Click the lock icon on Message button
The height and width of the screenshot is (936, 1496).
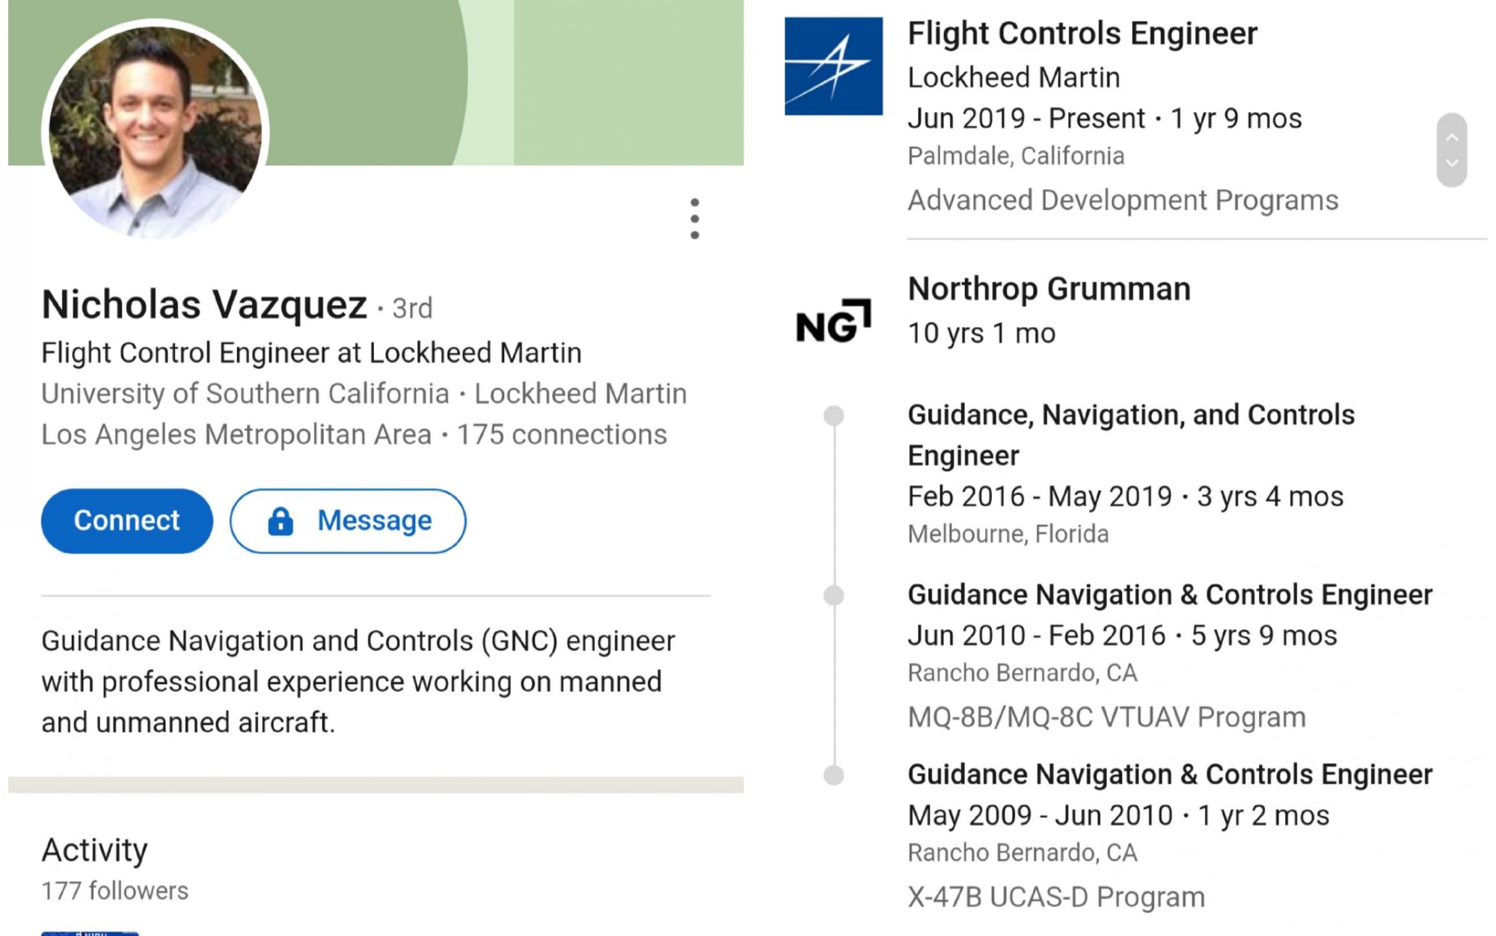280,521
